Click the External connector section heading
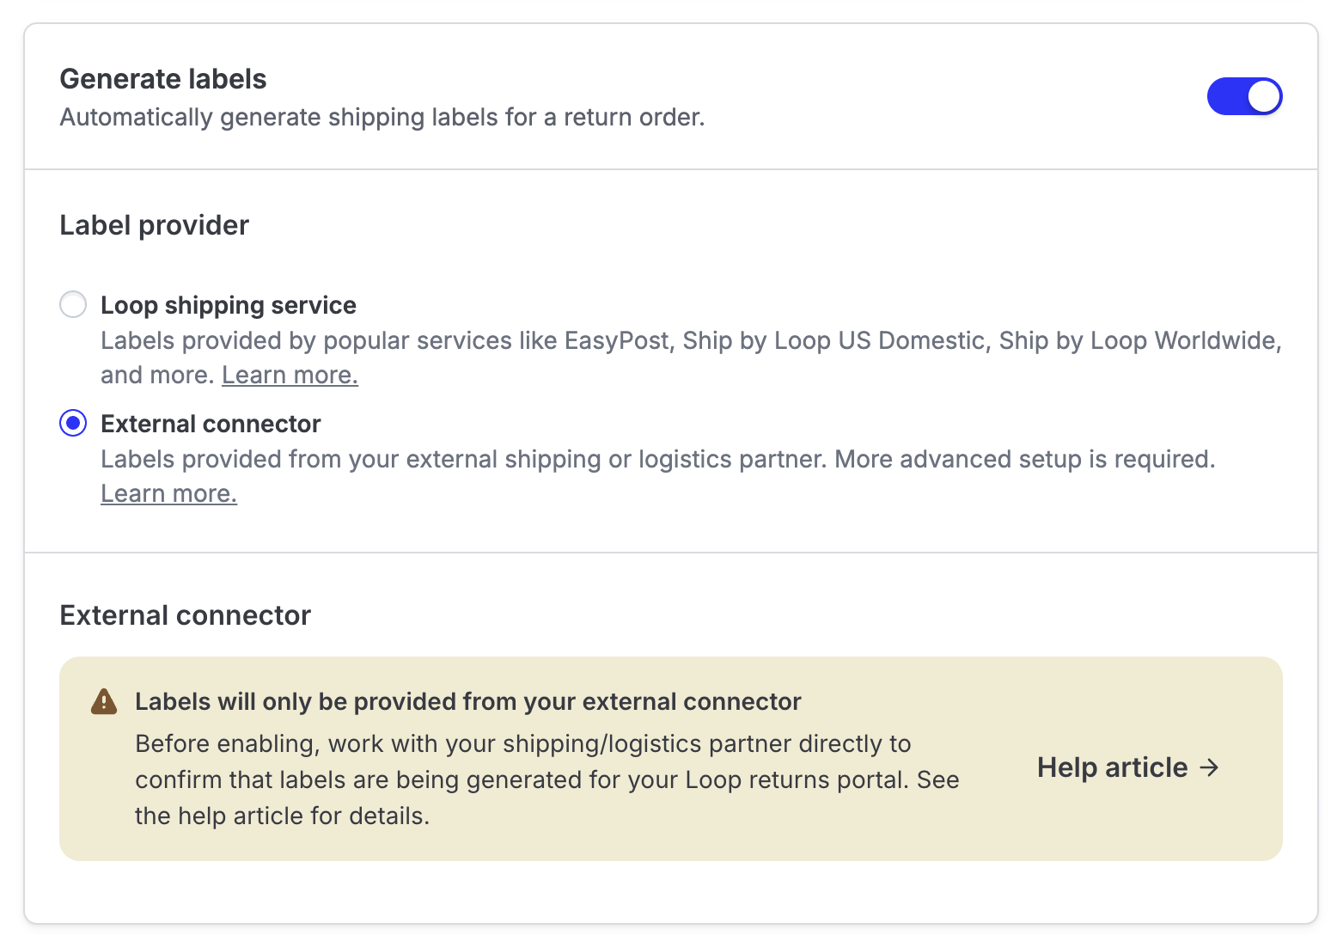Screen dimensions: 1337x935 coord(186,615)
